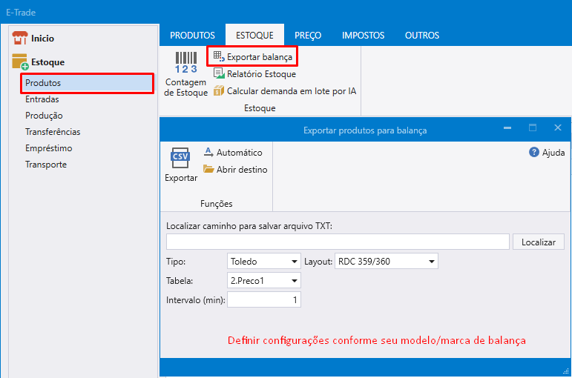572x378 pixels.
Task: Open the Tabela dropdown 2.Preco1
Action: click(x=263, y=280)
